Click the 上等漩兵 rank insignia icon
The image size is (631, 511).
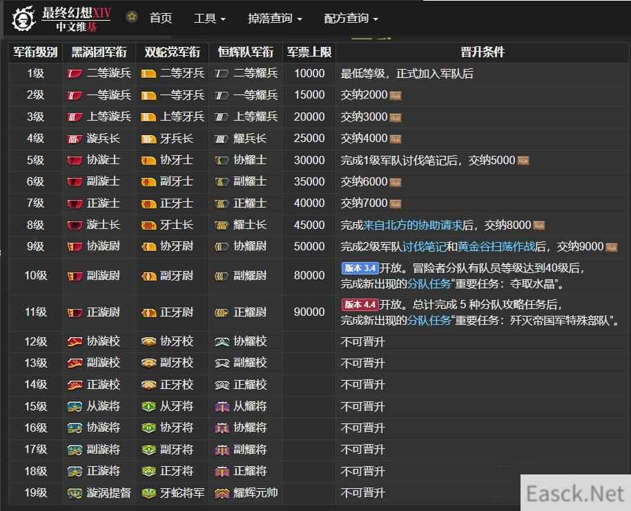click(x=75, y=117)
